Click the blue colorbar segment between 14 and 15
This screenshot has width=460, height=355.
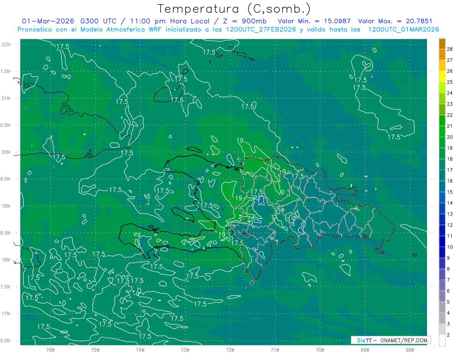pos(442,197)
